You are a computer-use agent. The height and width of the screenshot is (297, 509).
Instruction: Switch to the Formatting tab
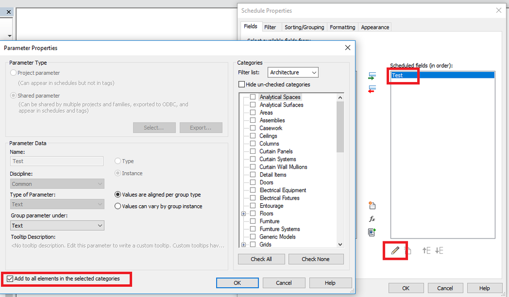point(342,27)
